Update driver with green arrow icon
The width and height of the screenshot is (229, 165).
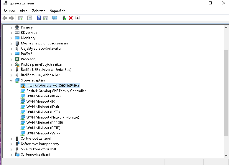click(x=64, y=18)
